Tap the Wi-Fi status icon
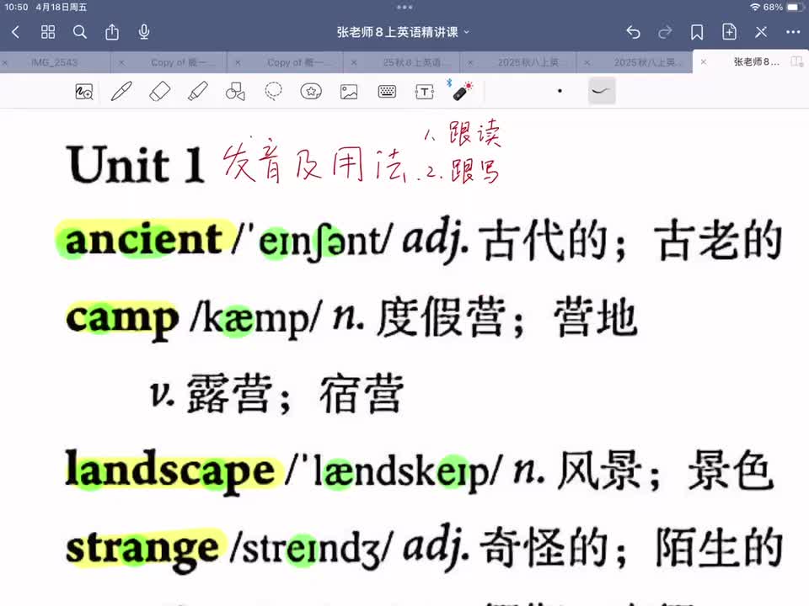This screenshot has height=606, width=809. tap(755, 8)
